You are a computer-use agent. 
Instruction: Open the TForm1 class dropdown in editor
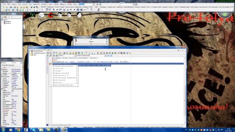coord(75,56)
